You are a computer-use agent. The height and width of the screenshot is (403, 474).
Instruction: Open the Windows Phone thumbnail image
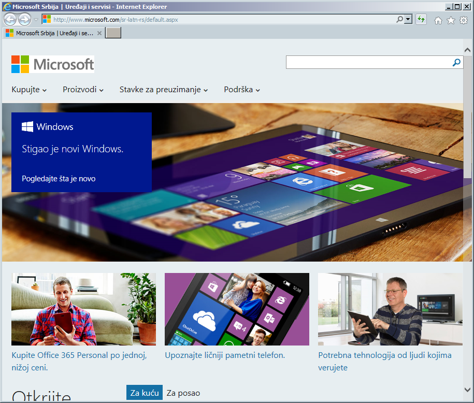(x=237, y=309)
